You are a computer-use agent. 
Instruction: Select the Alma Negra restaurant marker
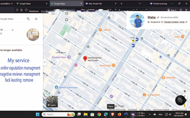click(113, 65)
